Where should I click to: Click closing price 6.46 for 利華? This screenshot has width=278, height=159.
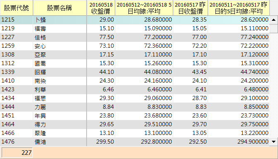(108, 89)
